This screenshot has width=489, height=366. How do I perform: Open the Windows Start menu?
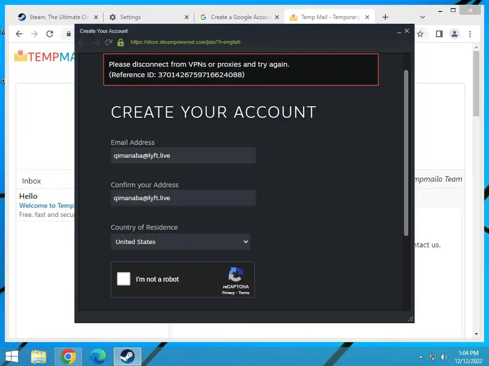tap(11, 356)
